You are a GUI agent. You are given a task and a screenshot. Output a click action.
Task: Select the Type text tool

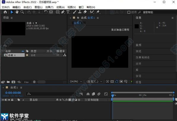[68, 12]
